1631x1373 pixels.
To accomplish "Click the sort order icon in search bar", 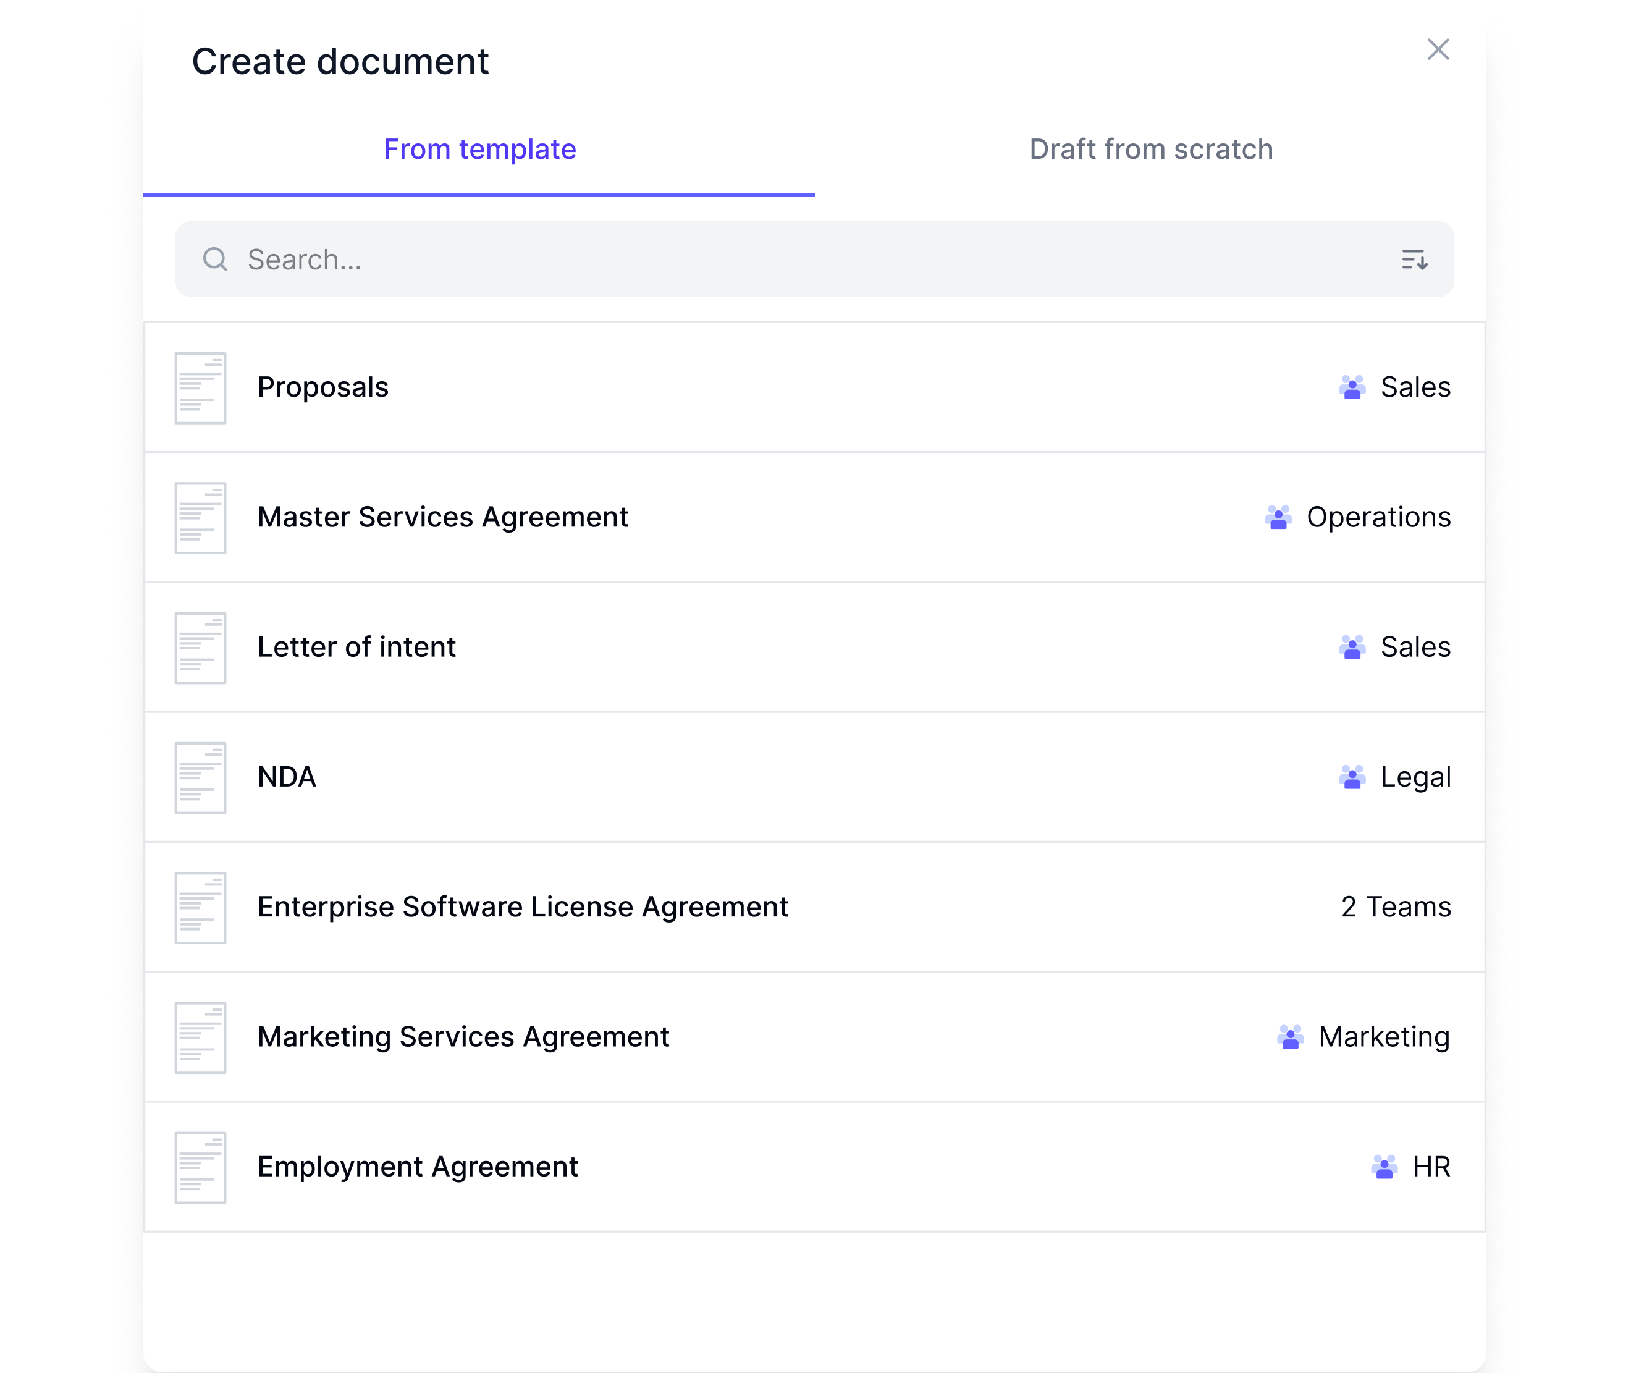I will 1414,259.
